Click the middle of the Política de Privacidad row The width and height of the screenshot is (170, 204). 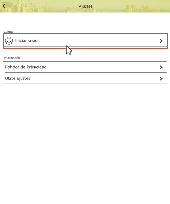tap(85, 67)
